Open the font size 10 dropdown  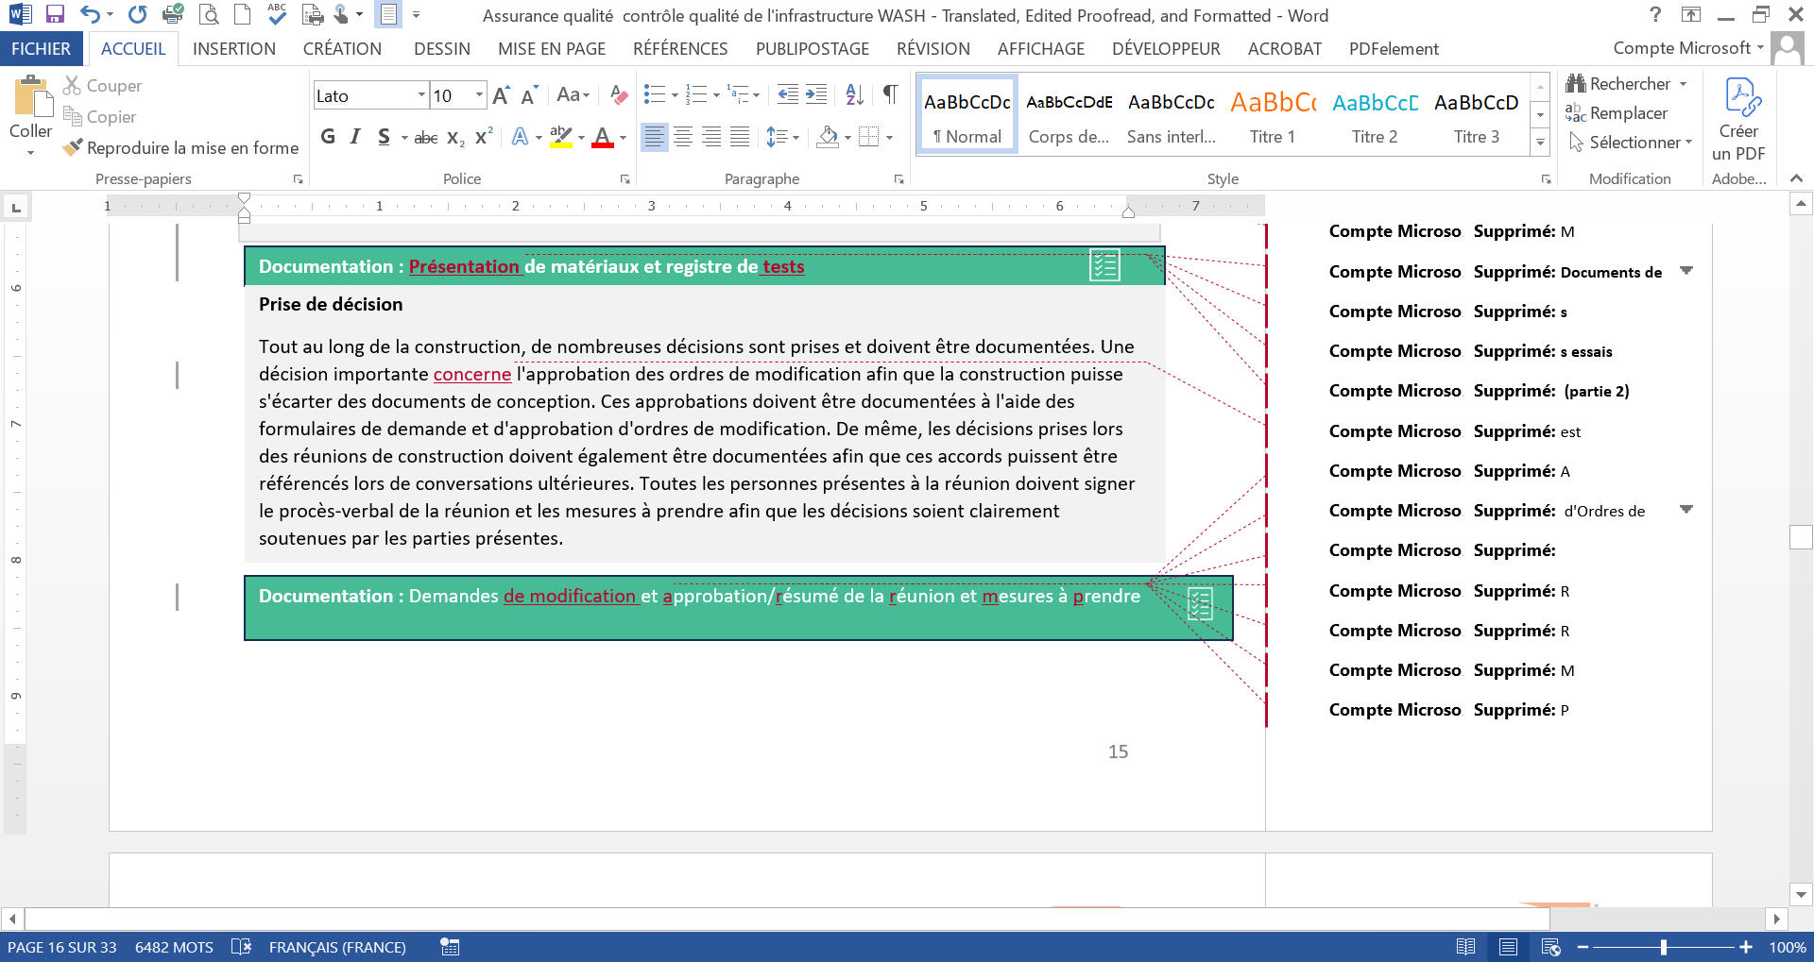click(x=479, y=95)
